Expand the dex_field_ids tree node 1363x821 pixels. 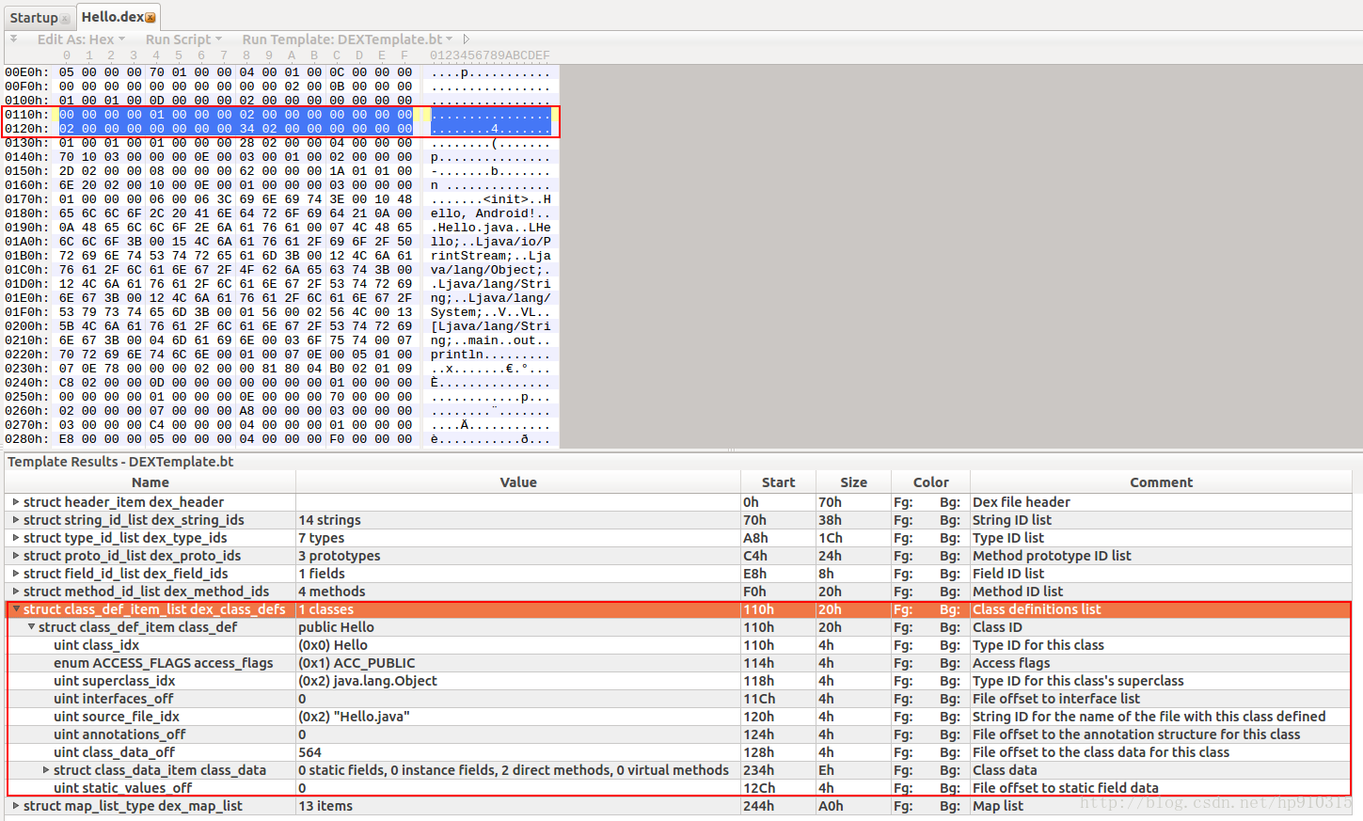16,574
